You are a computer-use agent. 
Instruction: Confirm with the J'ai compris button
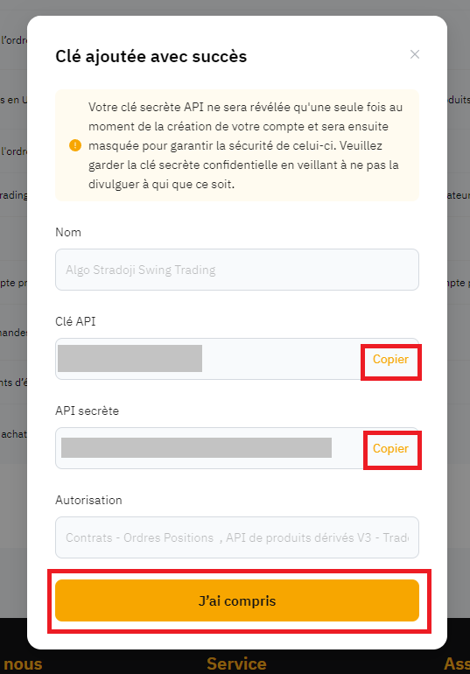(237, 600)
